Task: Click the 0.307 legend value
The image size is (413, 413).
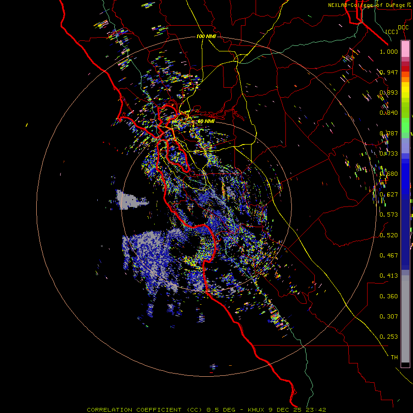Action: [x=389, y=316]
